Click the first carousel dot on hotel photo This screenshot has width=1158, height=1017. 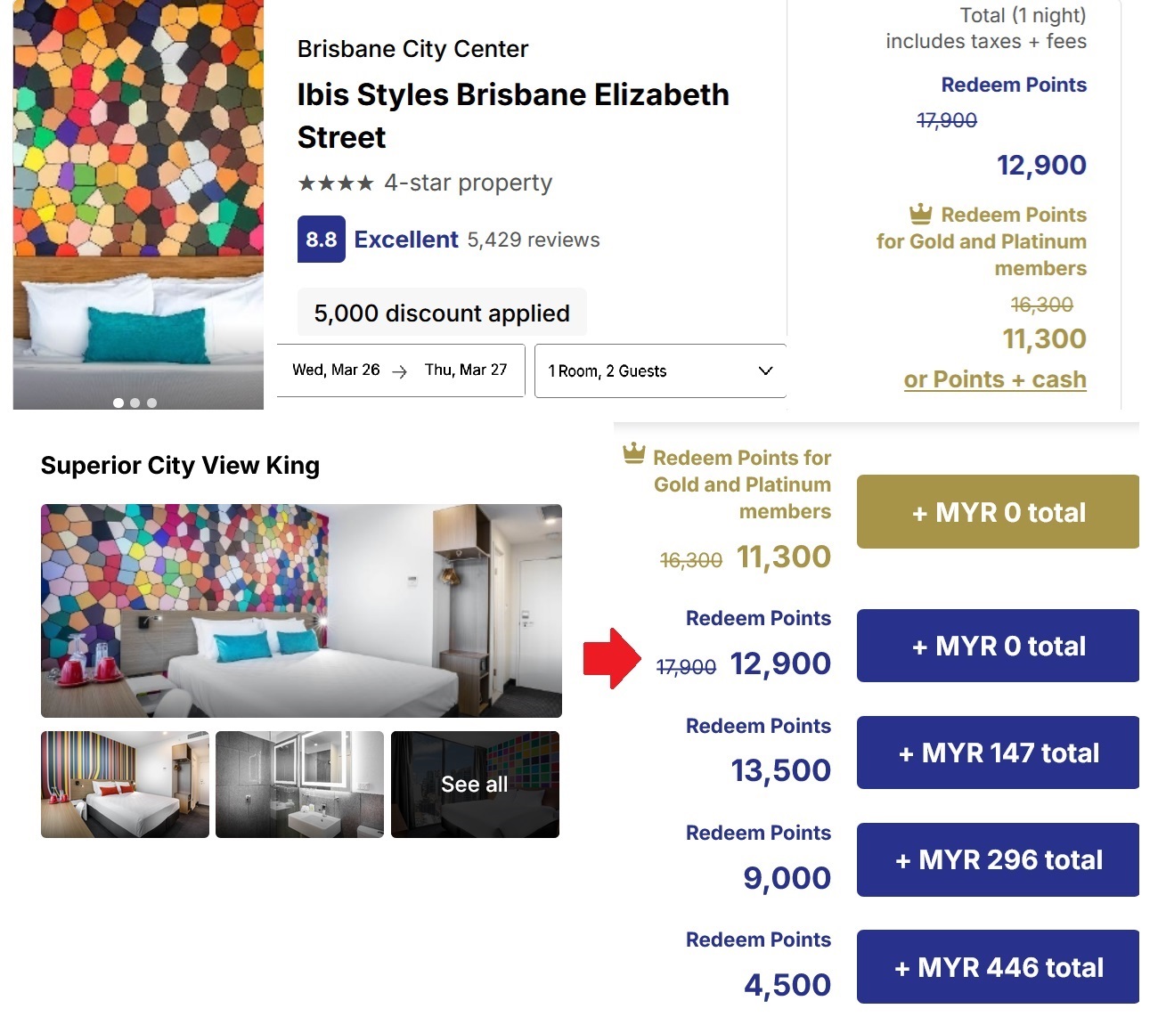(x=118, y=403)
